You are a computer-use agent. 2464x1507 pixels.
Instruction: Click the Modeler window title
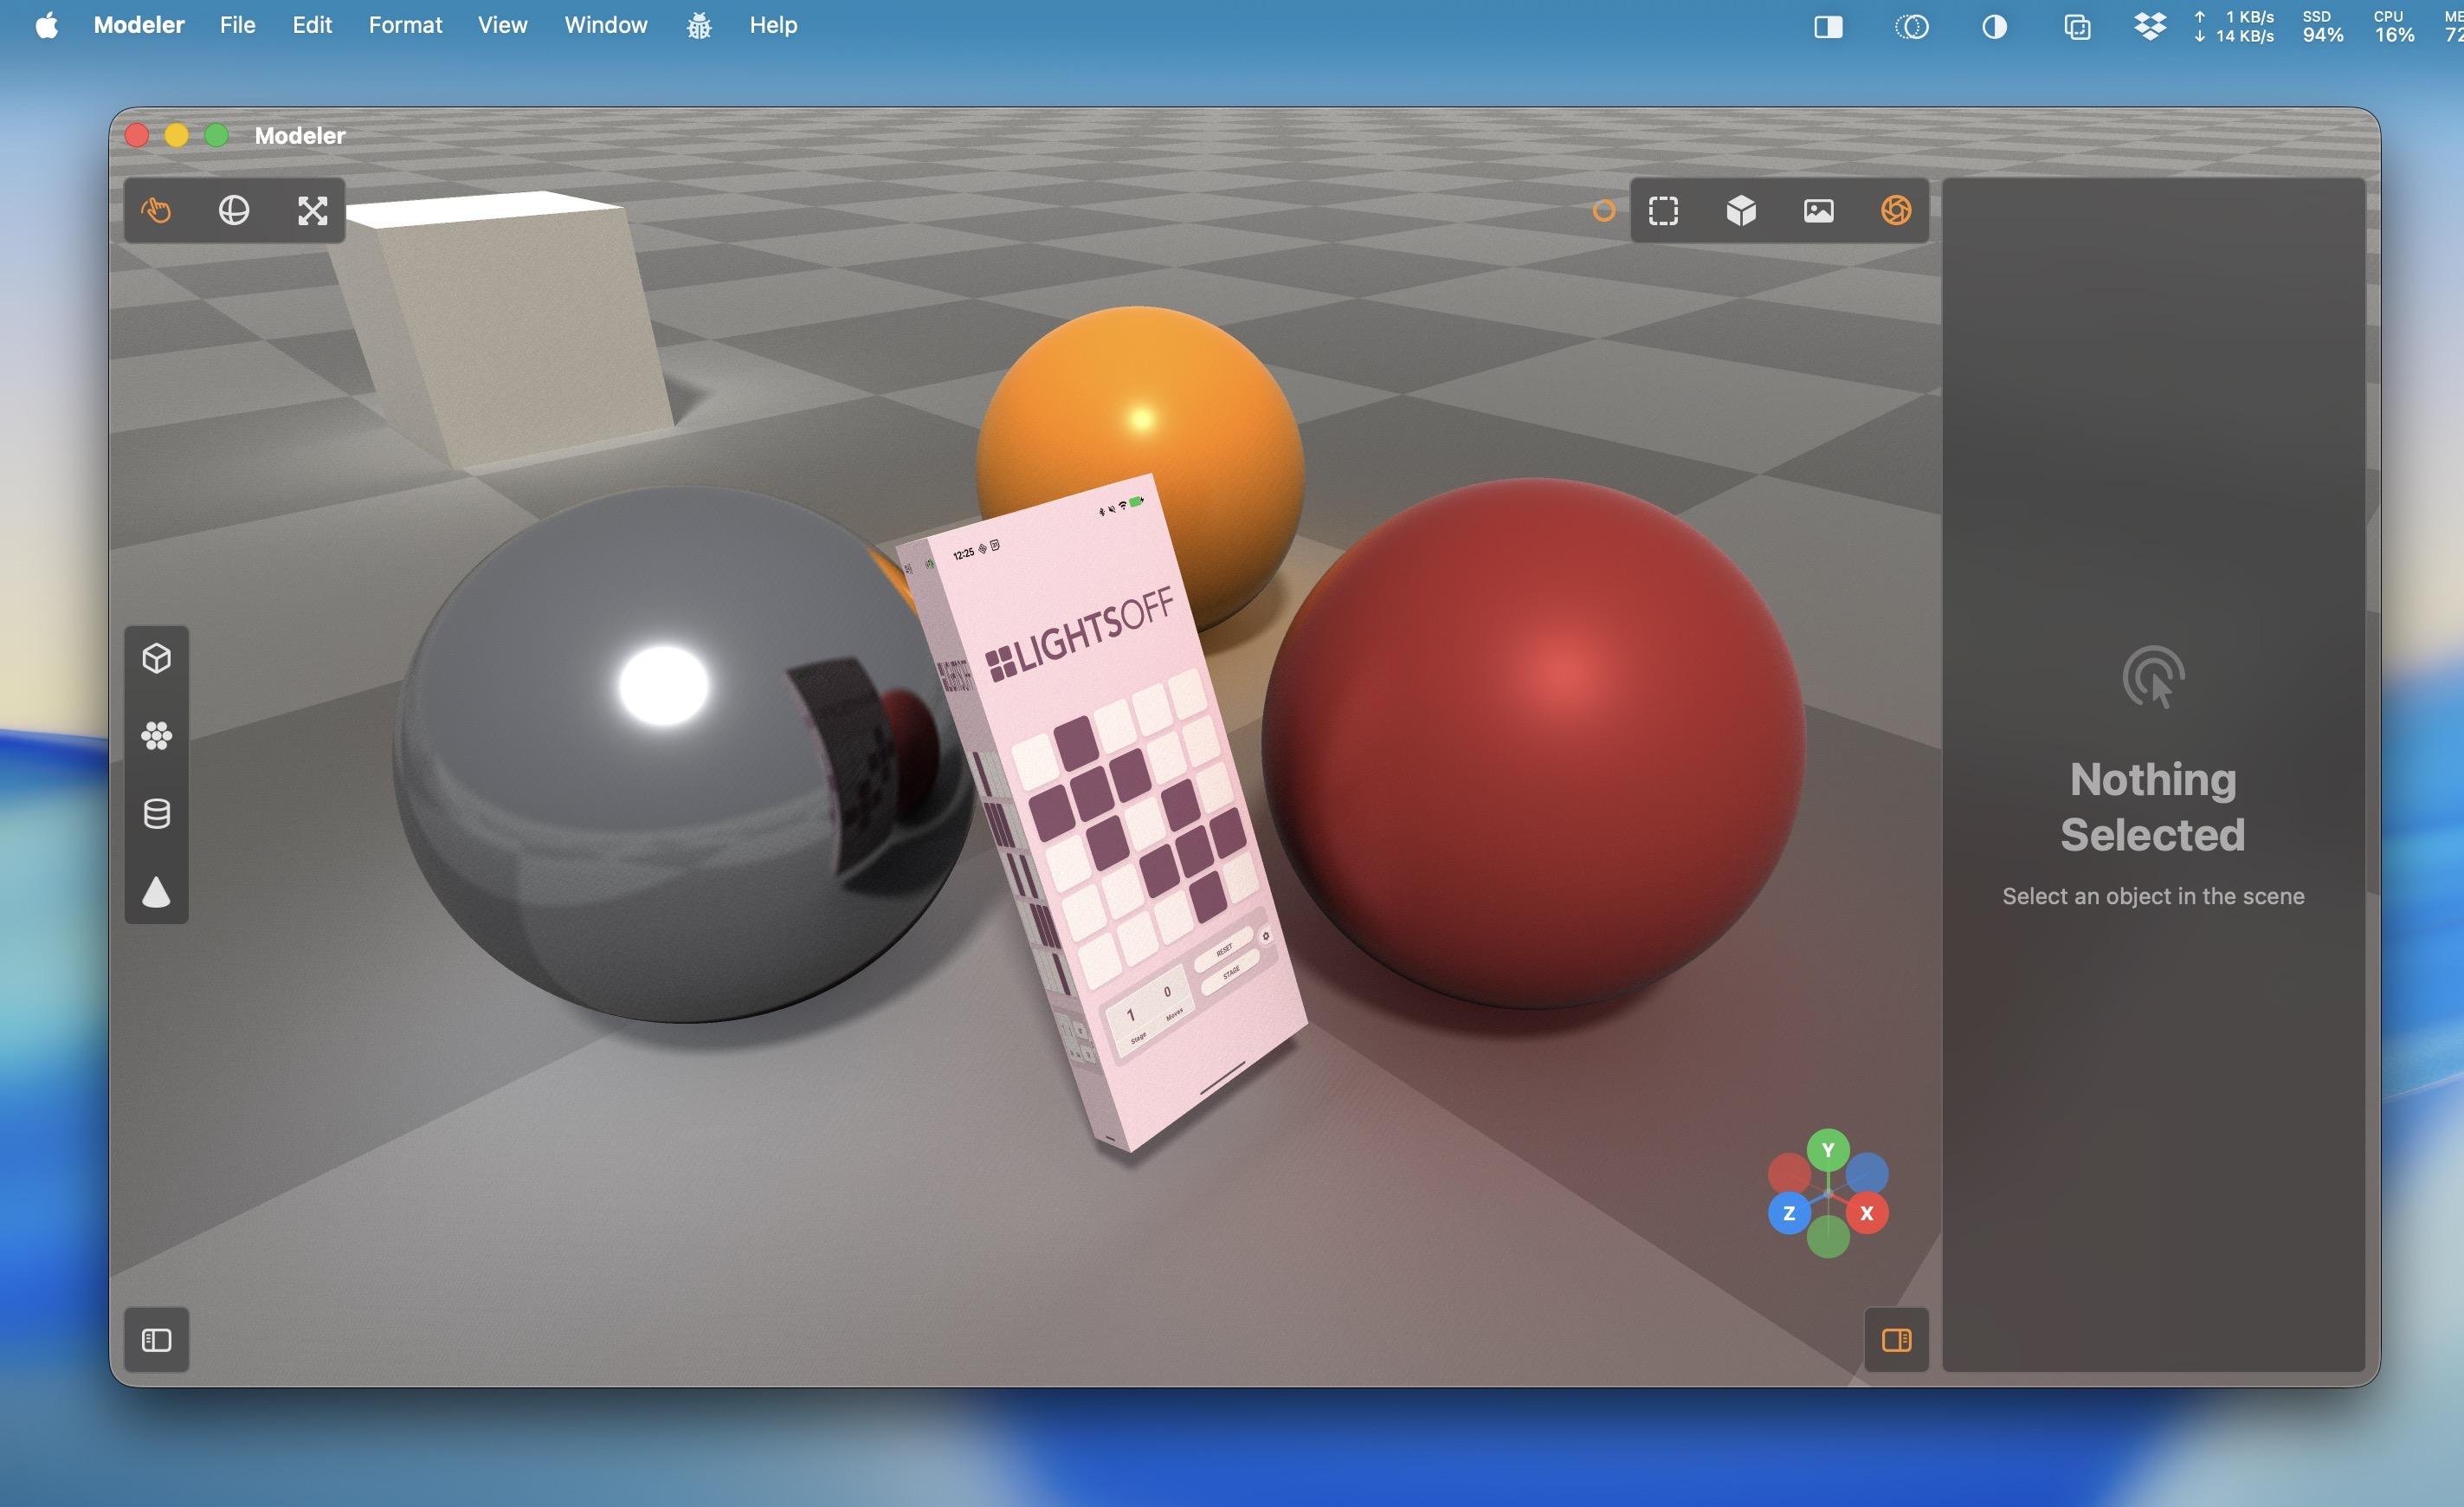coord(300,135)
